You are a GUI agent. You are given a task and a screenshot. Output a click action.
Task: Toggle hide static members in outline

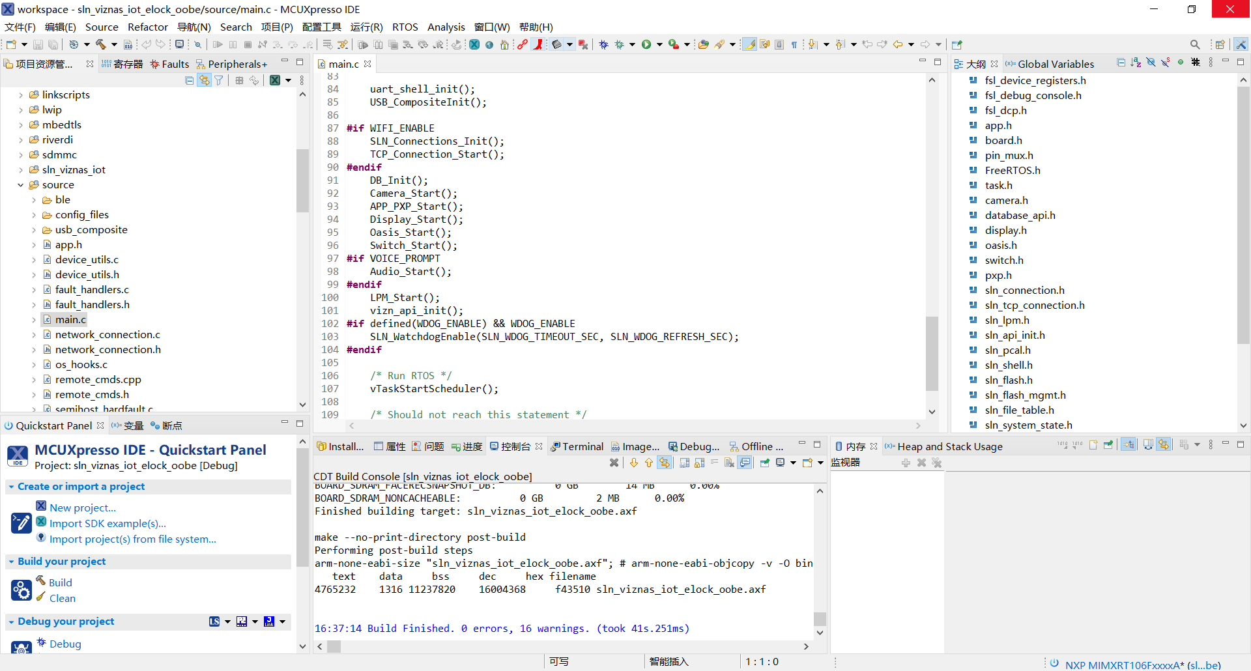1166,63
